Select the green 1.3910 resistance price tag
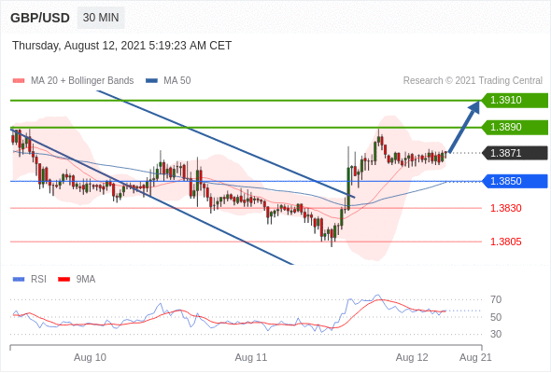This screenshot has height=373, width=551. [x=515, y=101]
